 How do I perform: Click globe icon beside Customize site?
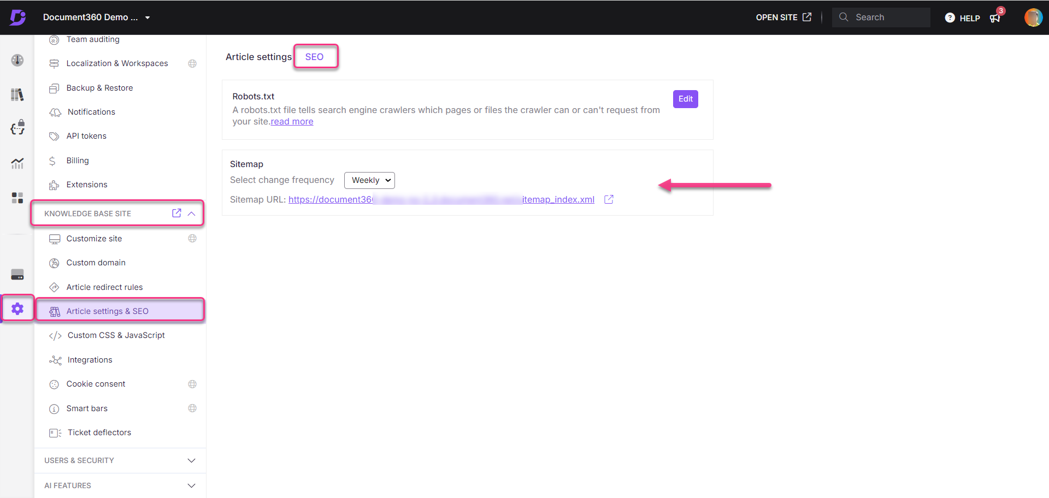192,239
